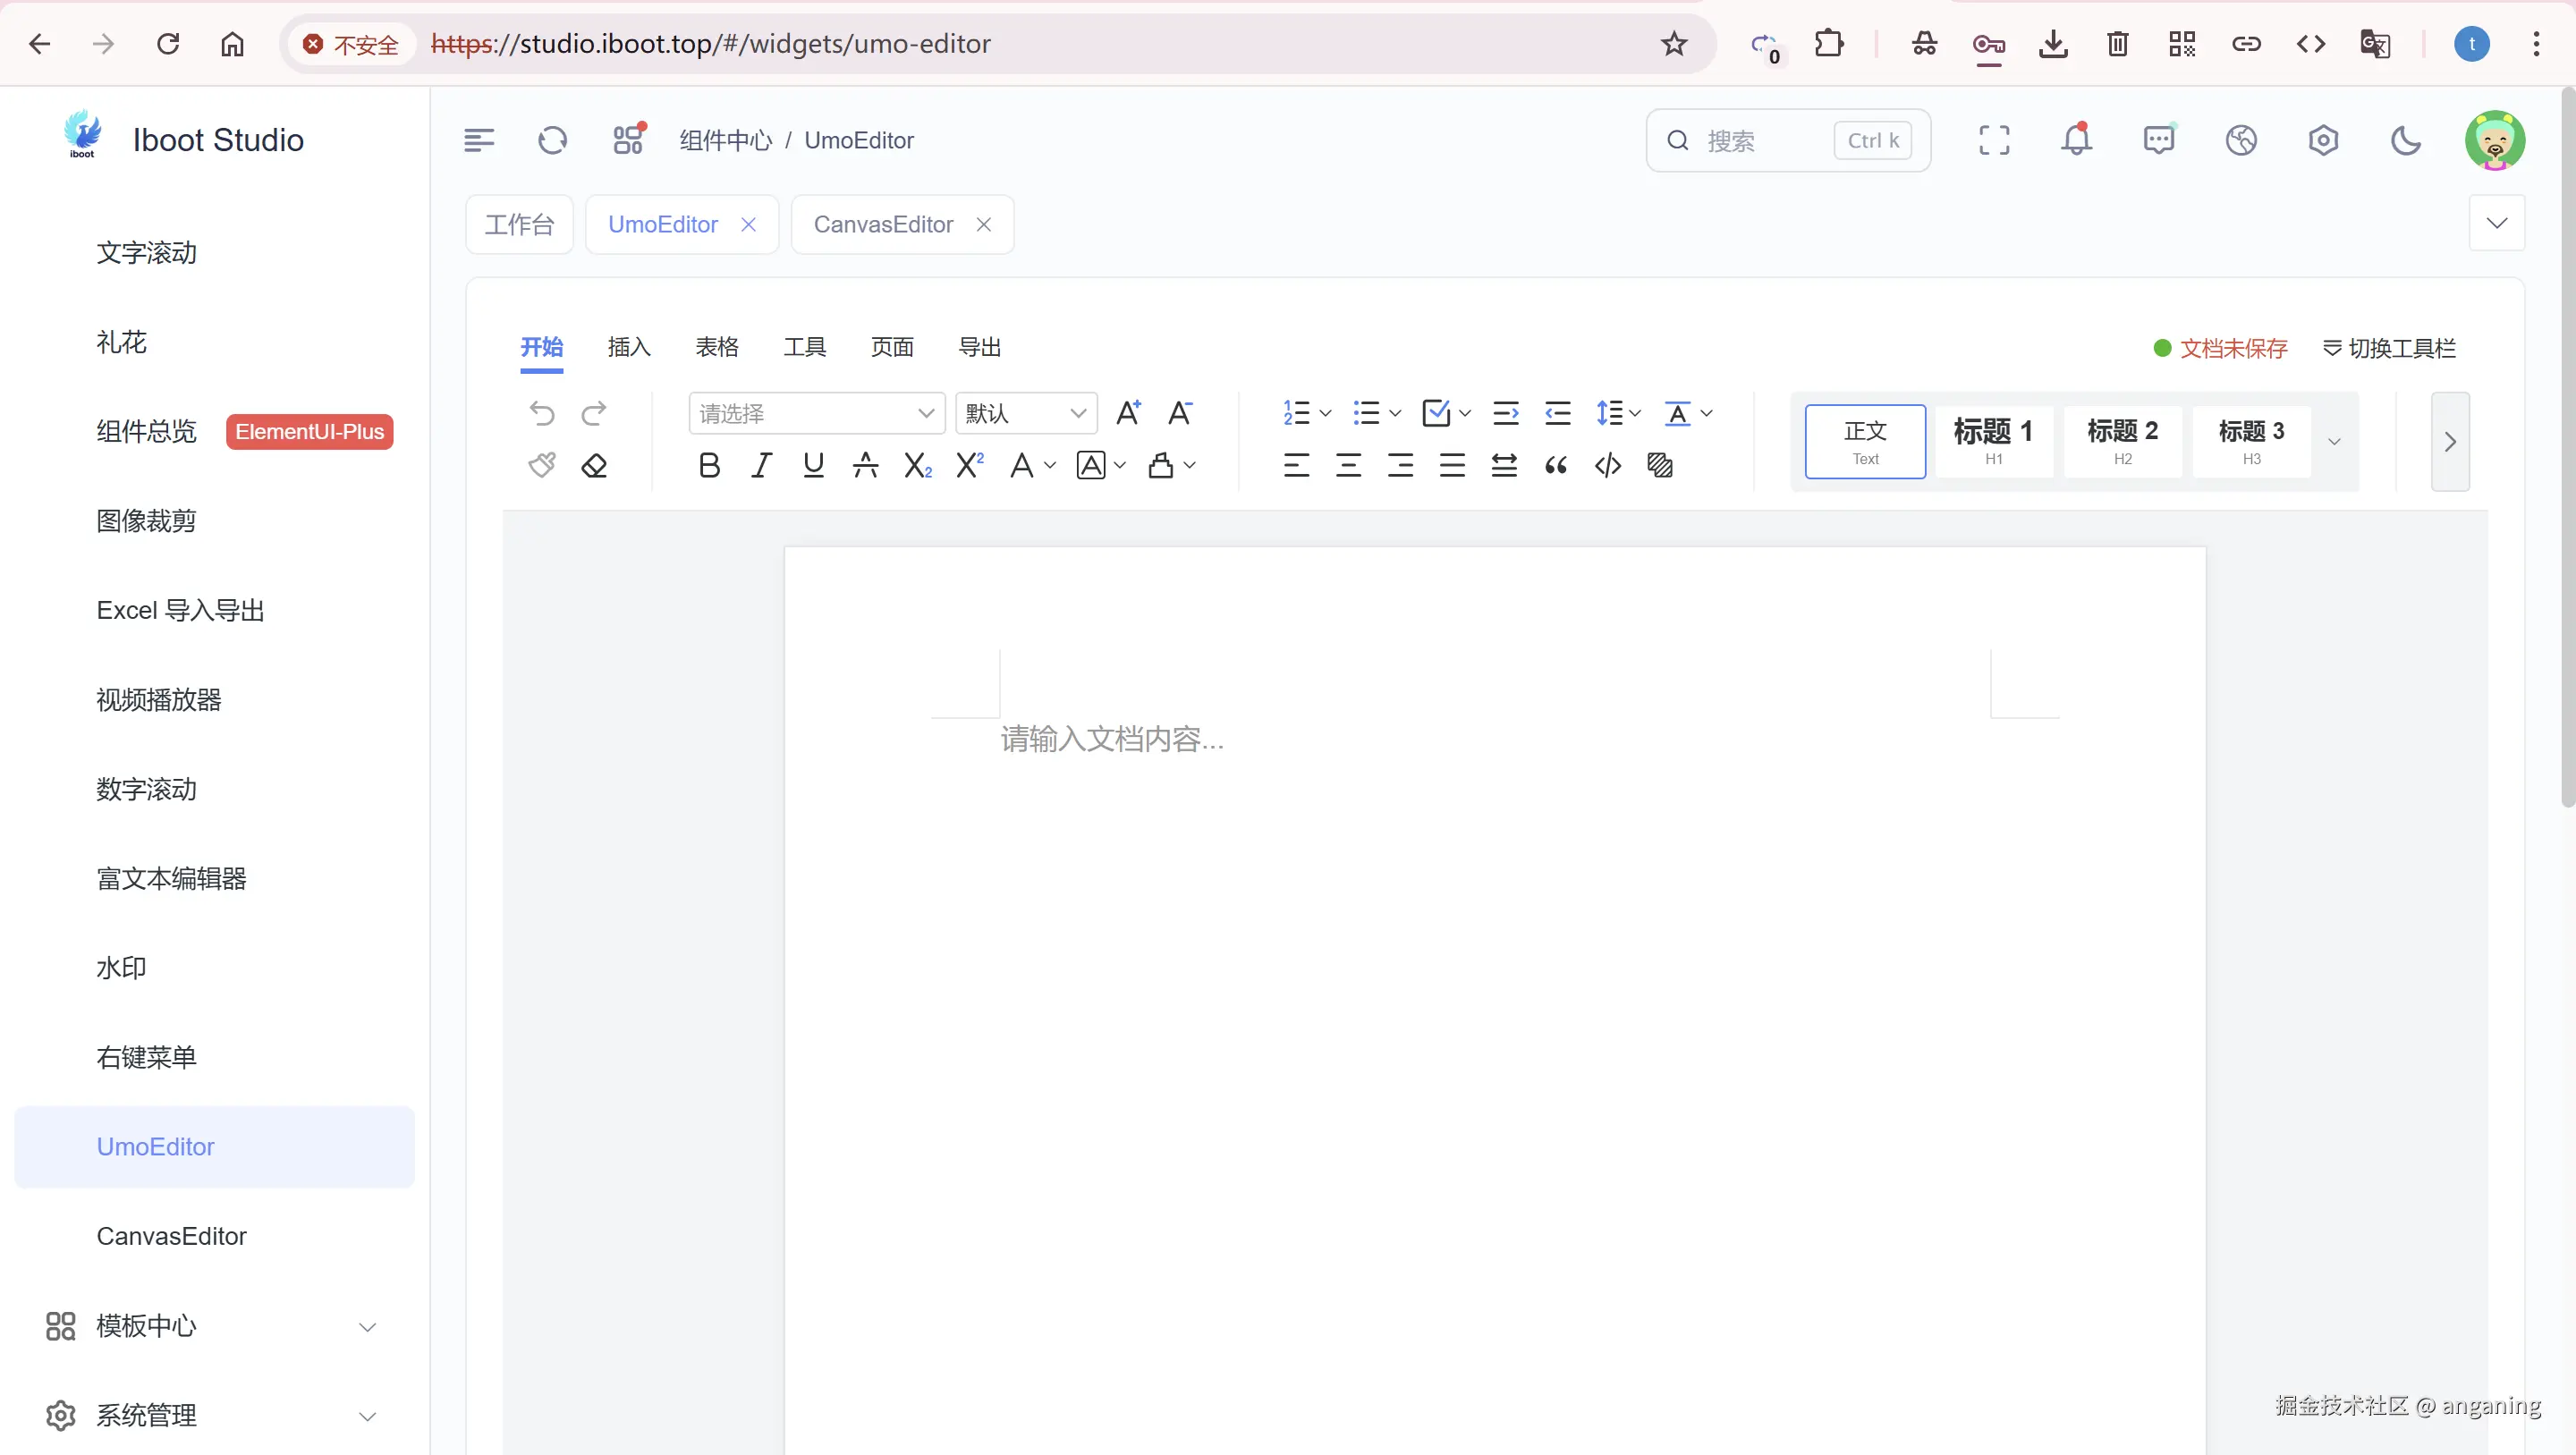The height and width of the screenshot is (1455, 2576).
Task: Click the strikethrough icon
Action: (865, 466)
